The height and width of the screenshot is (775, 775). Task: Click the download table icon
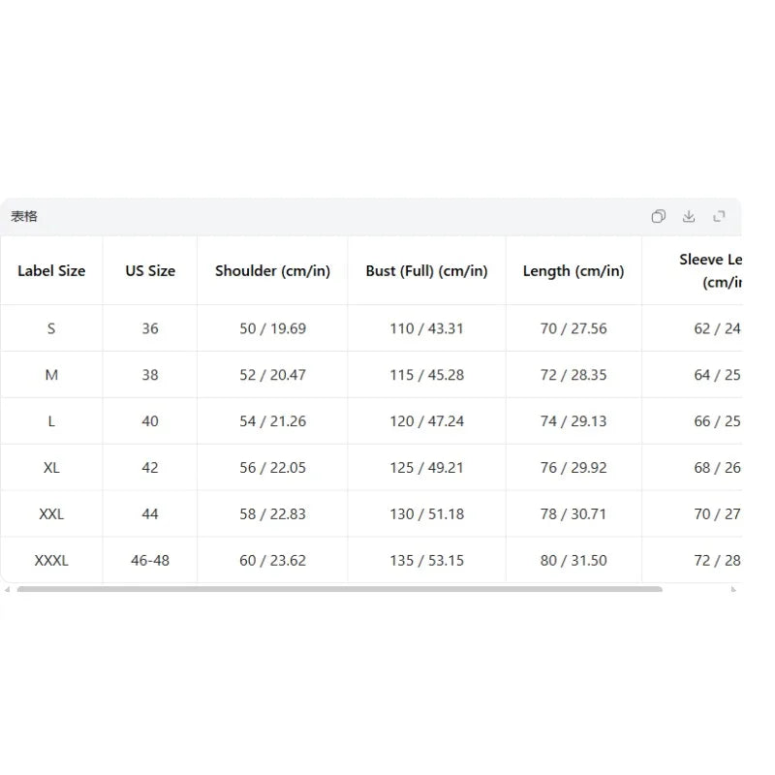click(689, 216)
